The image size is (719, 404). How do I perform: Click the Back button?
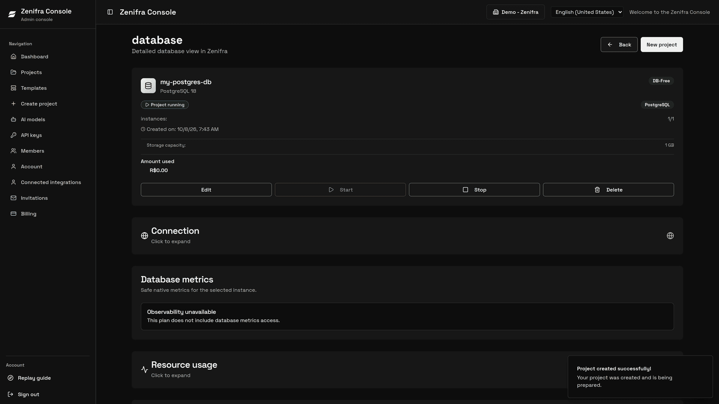coord(619,45)
